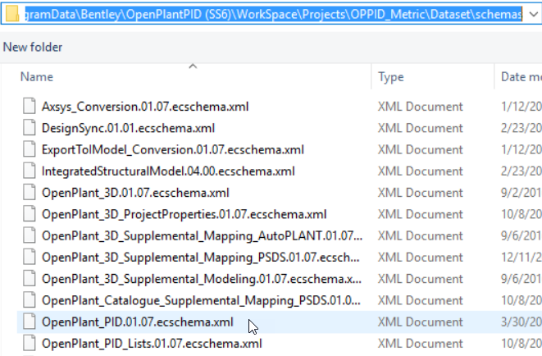This screenshot has width=542, height=356.
Task: Select file icon of OpenPlant_PID_Lists.01.07.ecschema.xml
Action: (x=29, y=343)
